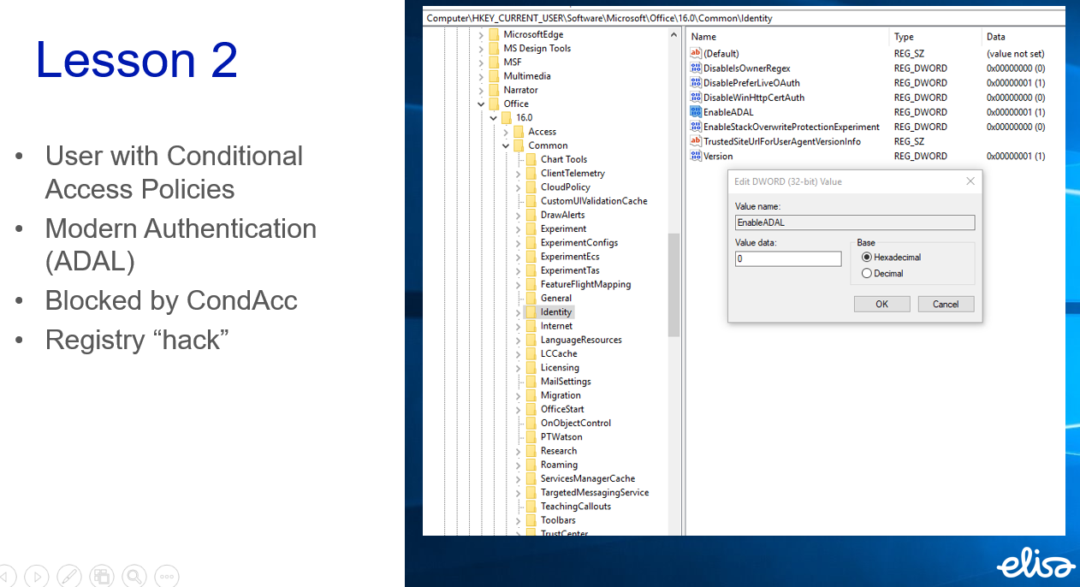The width and height of the screenshot is (1080, 587).
Task: Open the see-all-slides grid icon
Action: tap(102, 576)
